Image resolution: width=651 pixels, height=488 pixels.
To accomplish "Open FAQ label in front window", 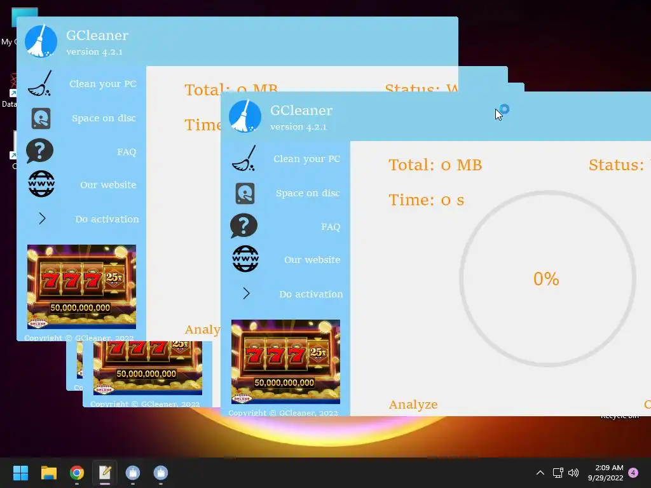I will click(331, 227).
